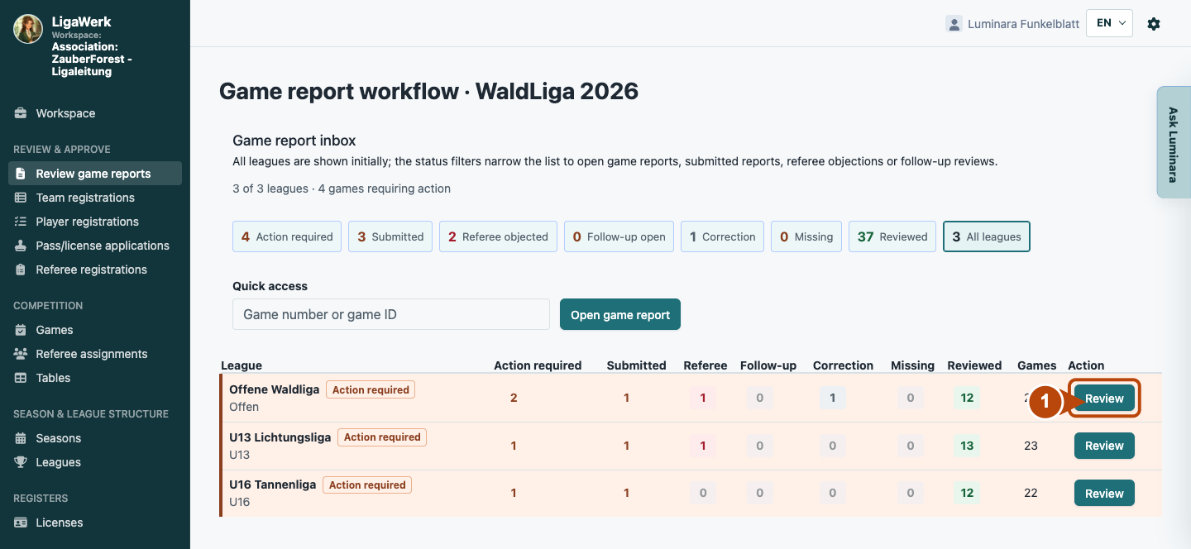Click Reviewed count 13 in U13 row
Screen dimensions: 1191x549
click(x=967, y=446)
